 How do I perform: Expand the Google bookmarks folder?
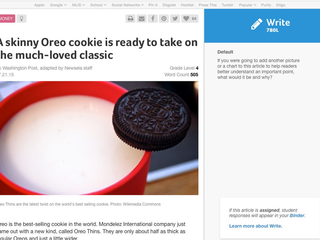coord(58,5)
